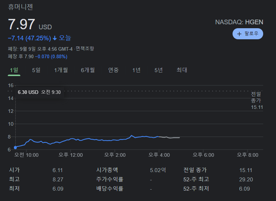Image resolution: width=276 pixels, height=201 pixels.
Task: Click the 6.30 USD tooltip on chart
Action: (x=39, y=92)
